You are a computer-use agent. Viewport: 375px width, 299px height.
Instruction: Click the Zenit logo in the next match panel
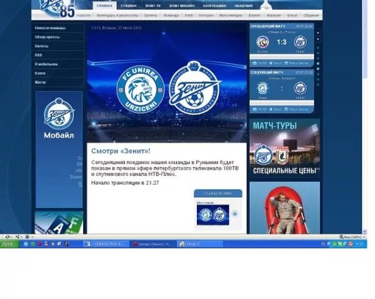[301, 88]
